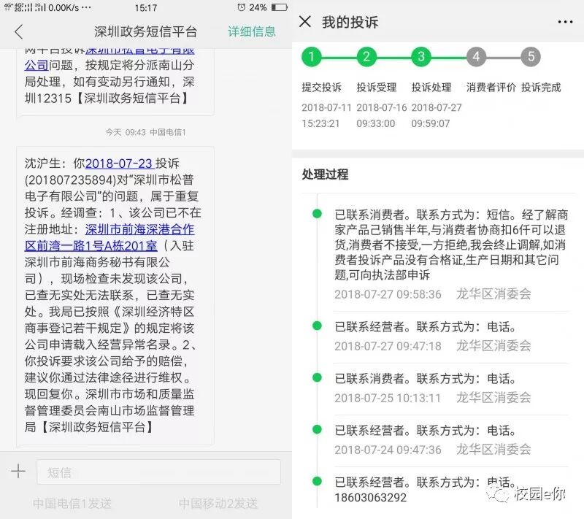
Task: Tap the 今天 09:43 中国电信1 label
Action: tap(145, 132)
